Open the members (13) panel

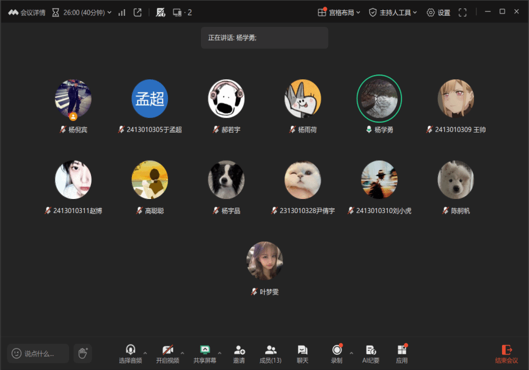[x=271, y=354]
